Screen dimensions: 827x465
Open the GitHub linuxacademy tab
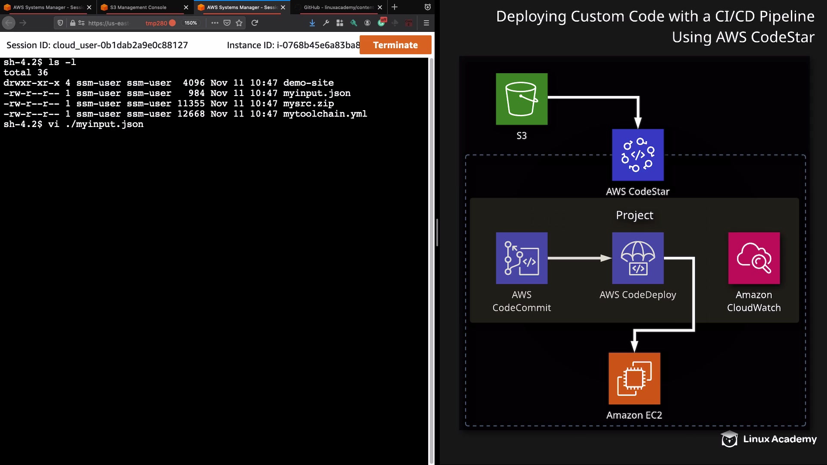338,7
